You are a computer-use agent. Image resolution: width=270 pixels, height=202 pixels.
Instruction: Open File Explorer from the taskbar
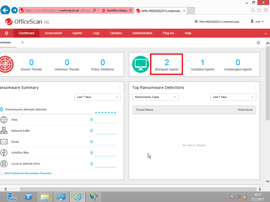coord(45,197)
